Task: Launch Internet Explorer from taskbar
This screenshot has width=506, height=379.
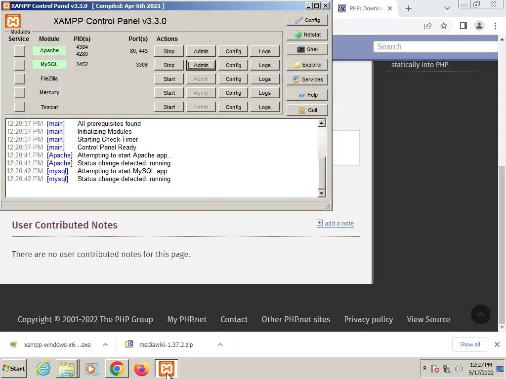Action: click(43, 368)
